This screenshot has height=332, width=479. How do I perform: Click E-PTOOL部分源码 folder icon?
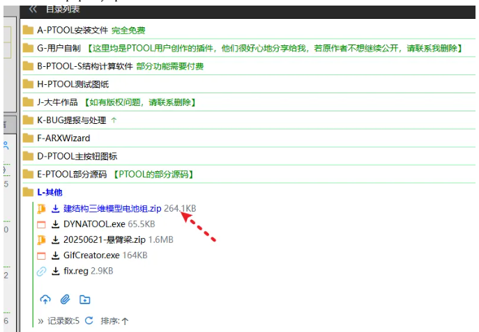28,174
